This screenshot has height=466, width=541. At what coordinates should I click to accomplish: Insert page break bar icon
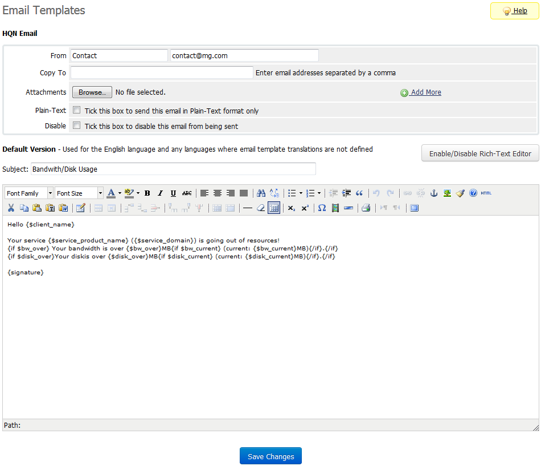pyautogui.click(x=349, y=208)
